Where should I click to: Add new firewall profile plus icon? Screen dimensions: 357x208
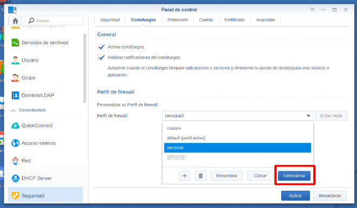[184, 176]
